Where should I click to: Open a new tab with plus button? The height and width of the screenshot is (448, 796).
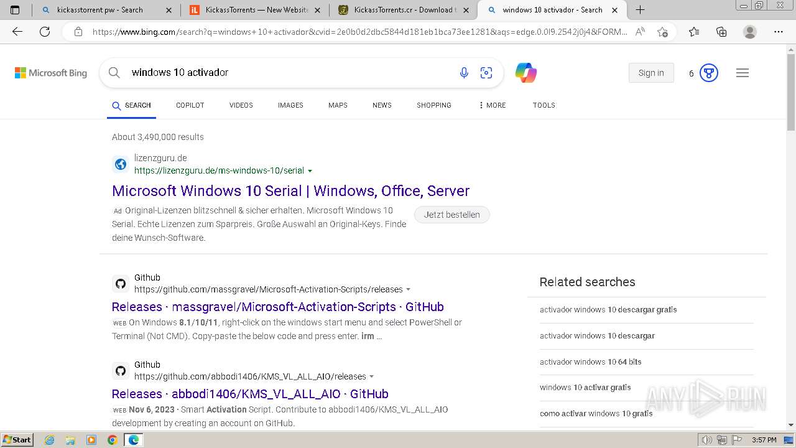(640, 10)
